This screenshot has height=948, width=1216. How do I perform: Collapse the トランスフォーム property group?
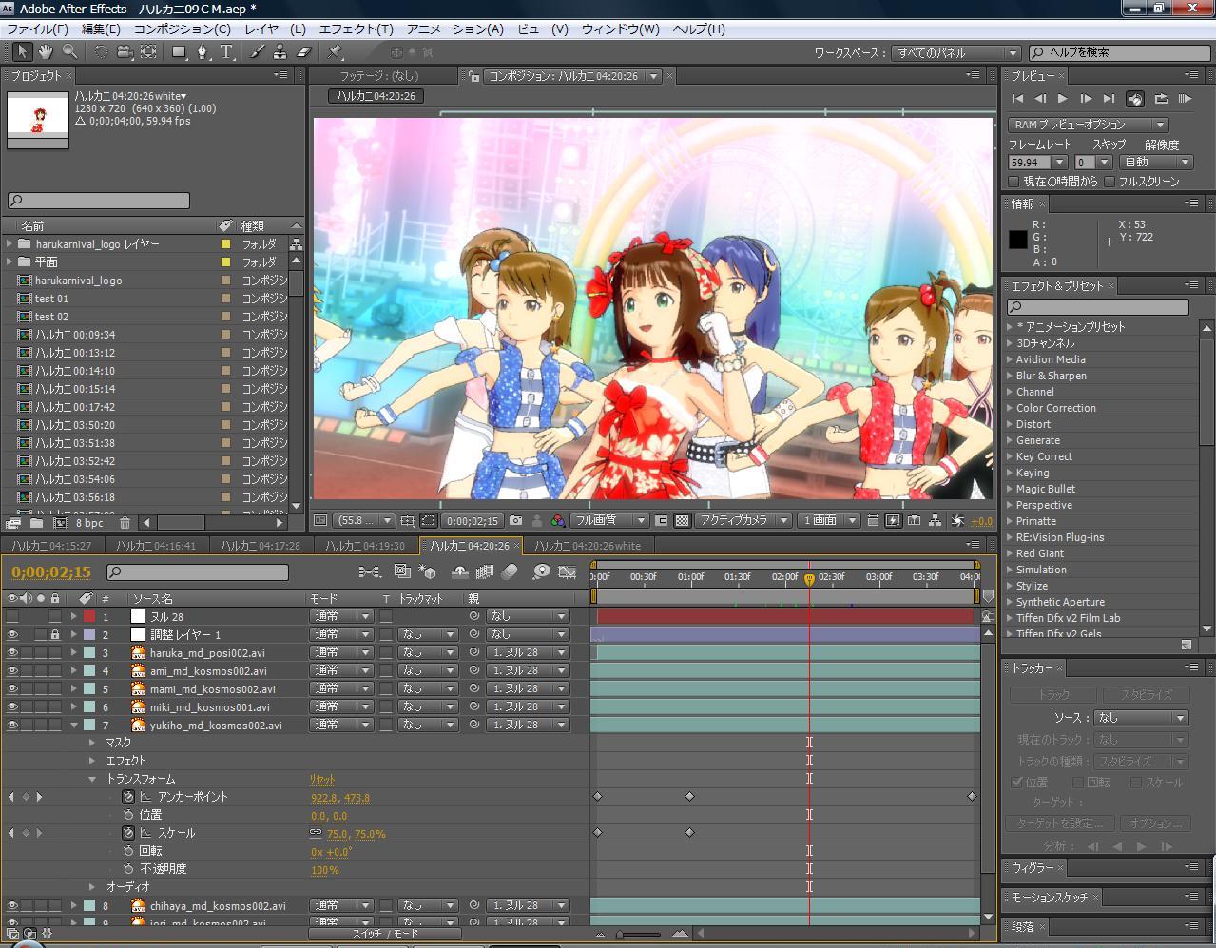coord(92,779)
